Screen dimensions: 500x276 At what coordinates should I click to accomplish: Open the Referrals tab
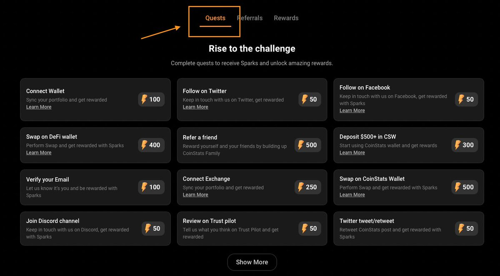tap(250, 18)
